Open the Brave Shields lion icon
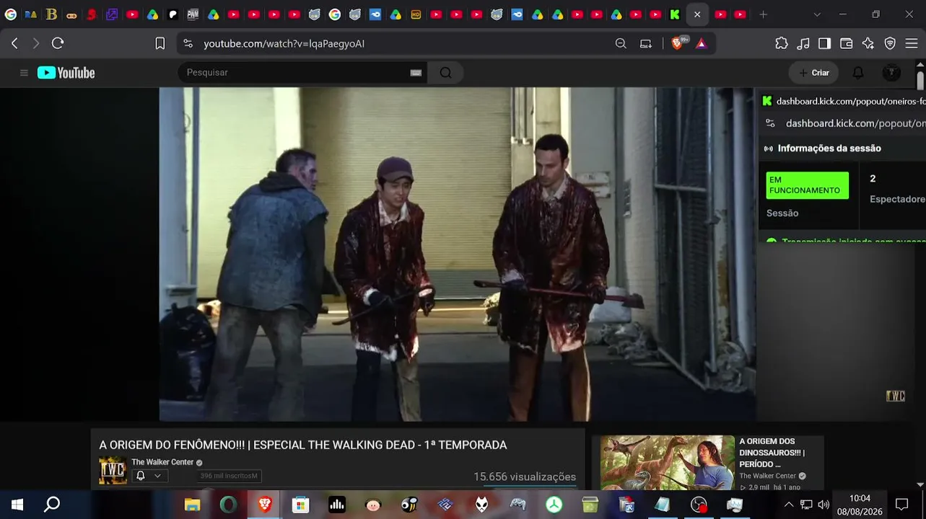Screen dimensions: 926x519 click(x=677, y=43)
